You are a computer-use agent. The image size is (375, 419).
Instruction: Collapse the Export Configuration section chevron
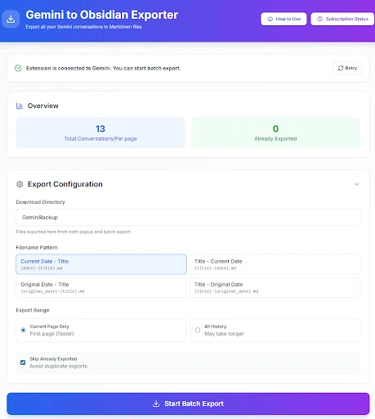[x=356, y=184]
